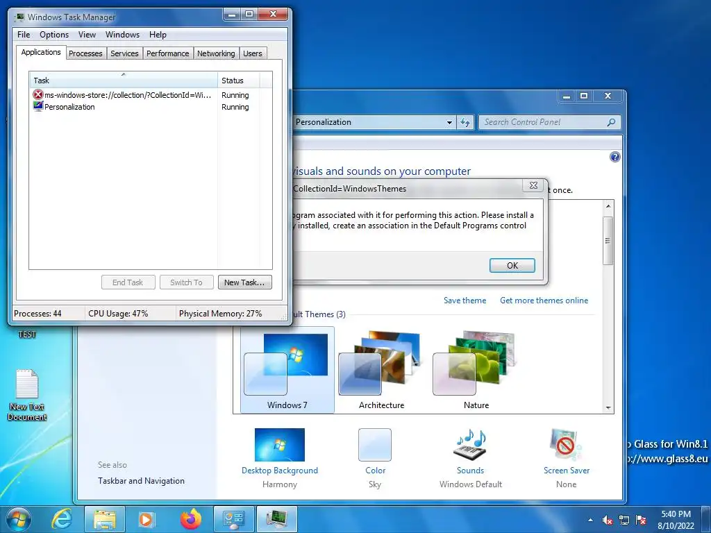Open Taskbar and Navigation link
Screen dimensions: 711x533
point(141,481)
